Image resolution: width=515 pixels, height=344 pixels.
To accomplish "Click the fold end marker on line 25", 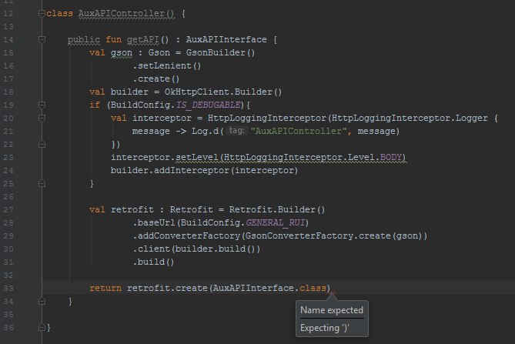I will [x=42, y=183].
